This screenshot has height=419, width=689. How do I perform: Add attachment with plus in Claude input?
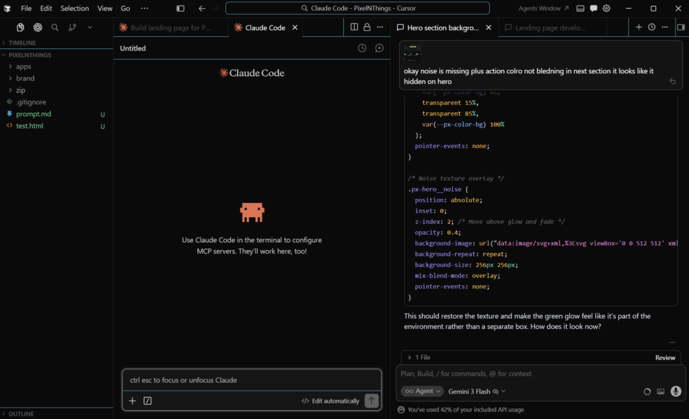[x=133, y=401]
